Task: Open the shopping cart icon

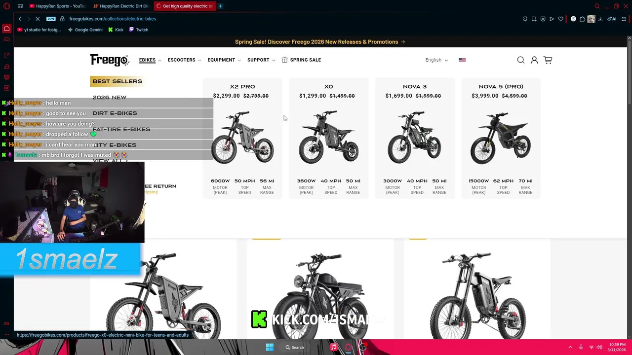Action: 548,60
